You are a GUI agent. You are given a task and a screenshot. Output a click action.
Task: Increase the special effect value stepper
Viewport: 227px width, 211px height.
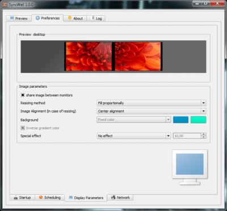point(204,134)
